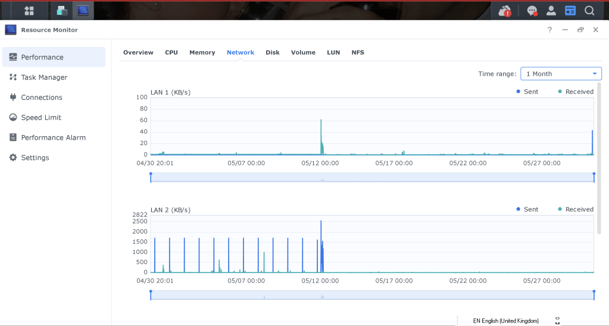This screenshot has width=609, height=326.
Task: Select the Resource Monitor taskbar icon
Action: [83, 11]
